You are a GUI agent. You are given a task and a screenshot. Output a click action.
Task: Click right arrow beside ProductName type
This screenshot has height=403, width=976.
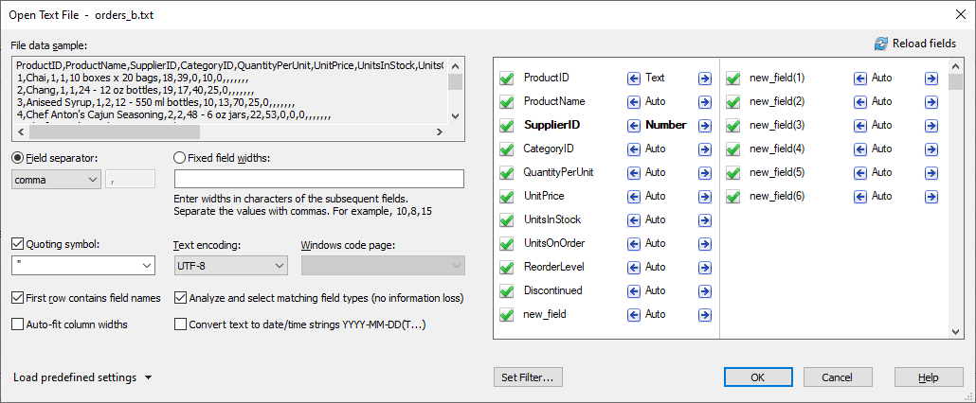[x=705, y=101]
